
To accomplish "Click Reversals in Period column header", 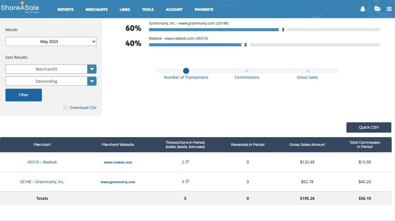I will pyautogui.click(x=248, y=145).
